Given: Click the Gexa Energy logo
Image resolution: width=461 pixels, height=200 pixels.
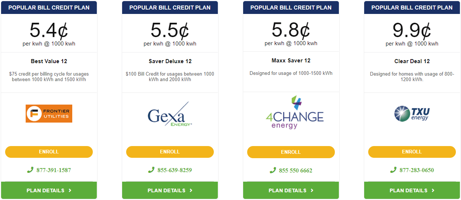Looking at the screenshot, I should point(170,114).
